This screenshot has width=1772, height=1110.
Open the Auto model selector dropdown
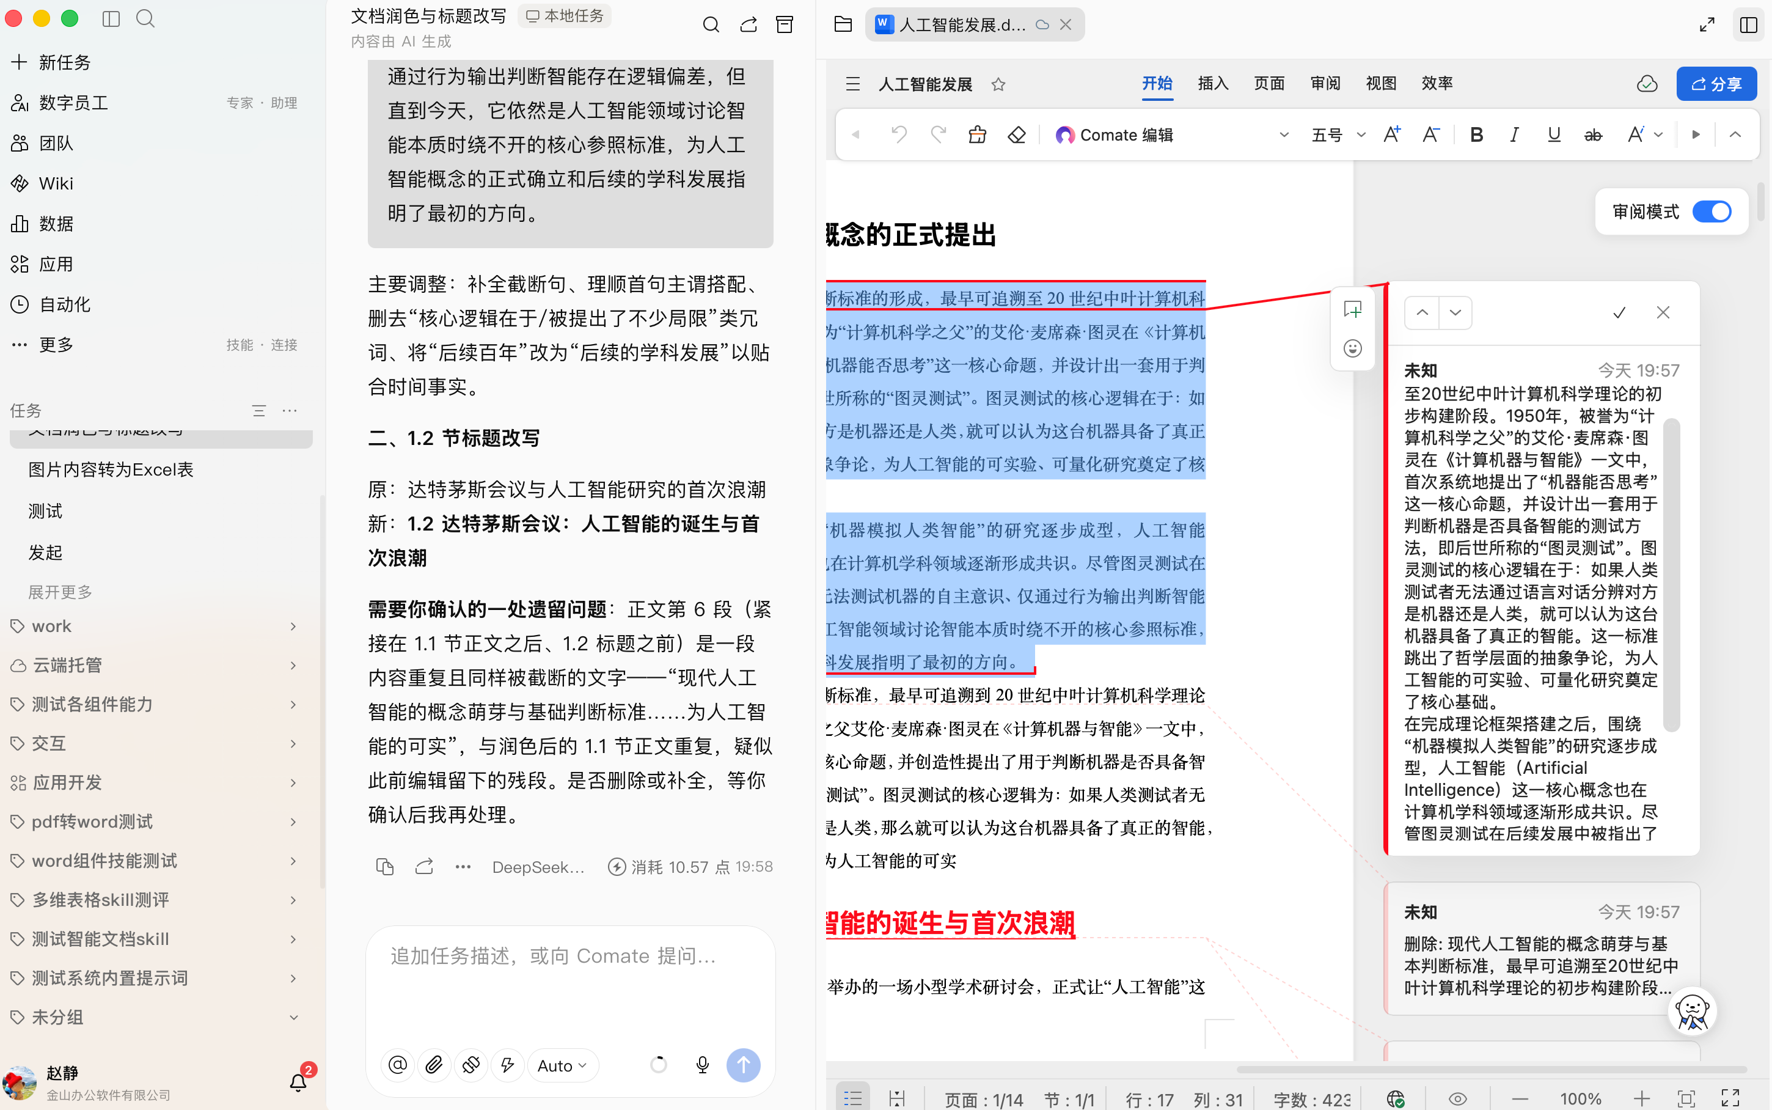pos(562,1065)
